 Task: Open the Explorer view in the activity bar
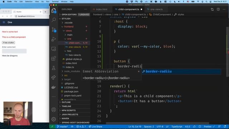click(x=54, y=10)
